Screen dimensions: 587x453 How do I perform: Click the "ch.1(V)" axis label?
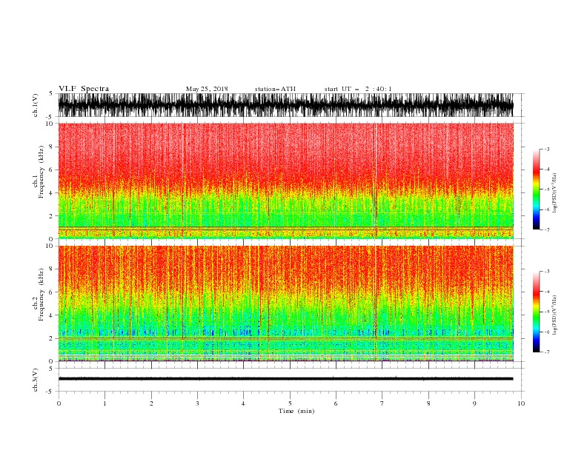coord(36,105)
